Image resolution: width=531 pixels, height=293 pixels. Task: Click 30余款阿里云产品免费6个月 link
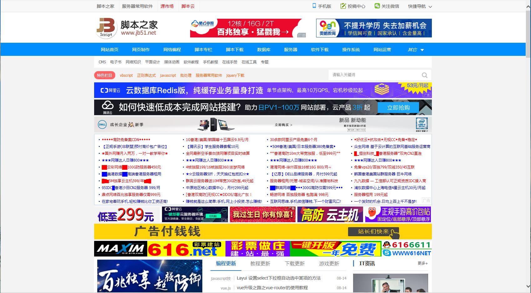coord(293,140)
